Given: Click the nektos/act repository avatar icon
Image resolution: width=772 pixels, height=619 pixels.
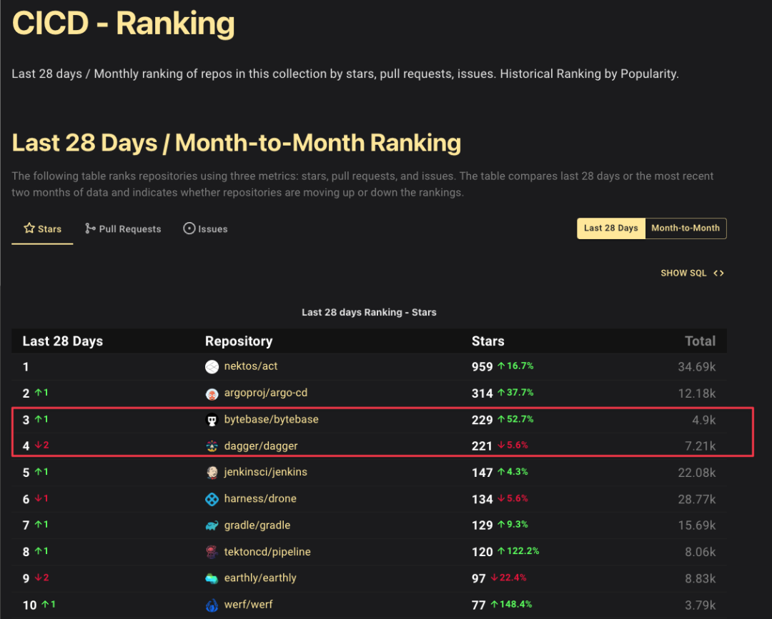Looking at the screenshot, I should (212, 367).
